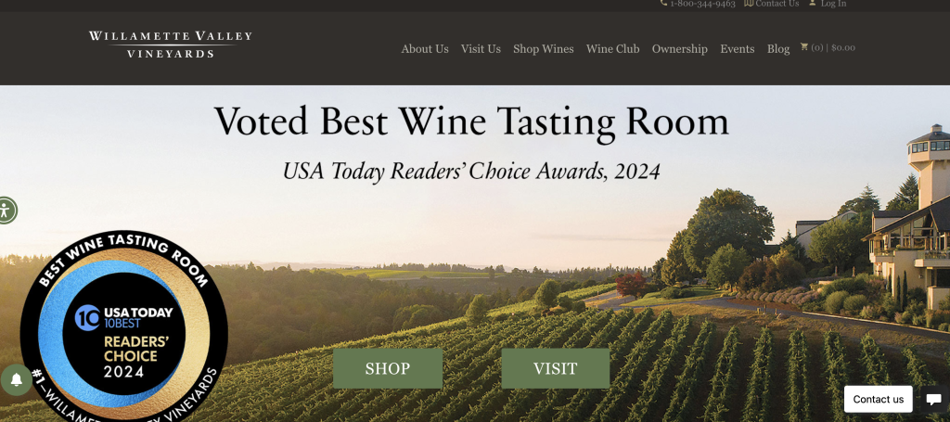Click the shopping cart icon

(804, 46)
